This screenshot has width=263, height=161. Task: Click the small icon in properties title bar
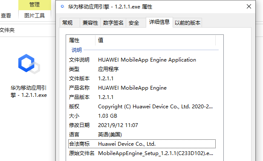[x=62, y=6]
